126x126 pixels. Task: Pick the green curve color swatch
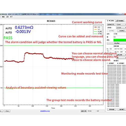click(x=120, y=40)
